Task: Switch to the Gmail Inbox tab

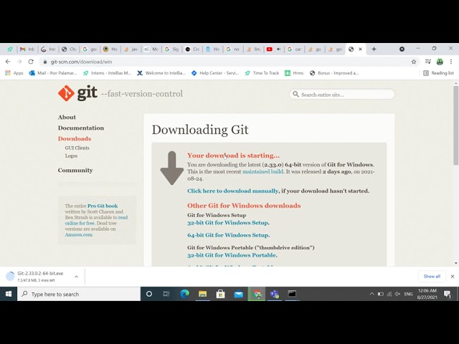Action: (x=27, y=49)
